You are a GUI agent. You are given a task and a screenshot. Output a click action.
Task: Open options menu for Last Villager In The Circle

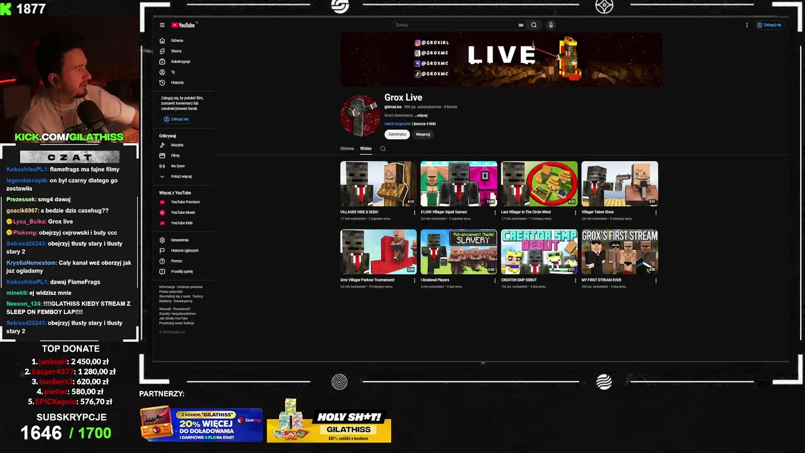tap(575, 213)
